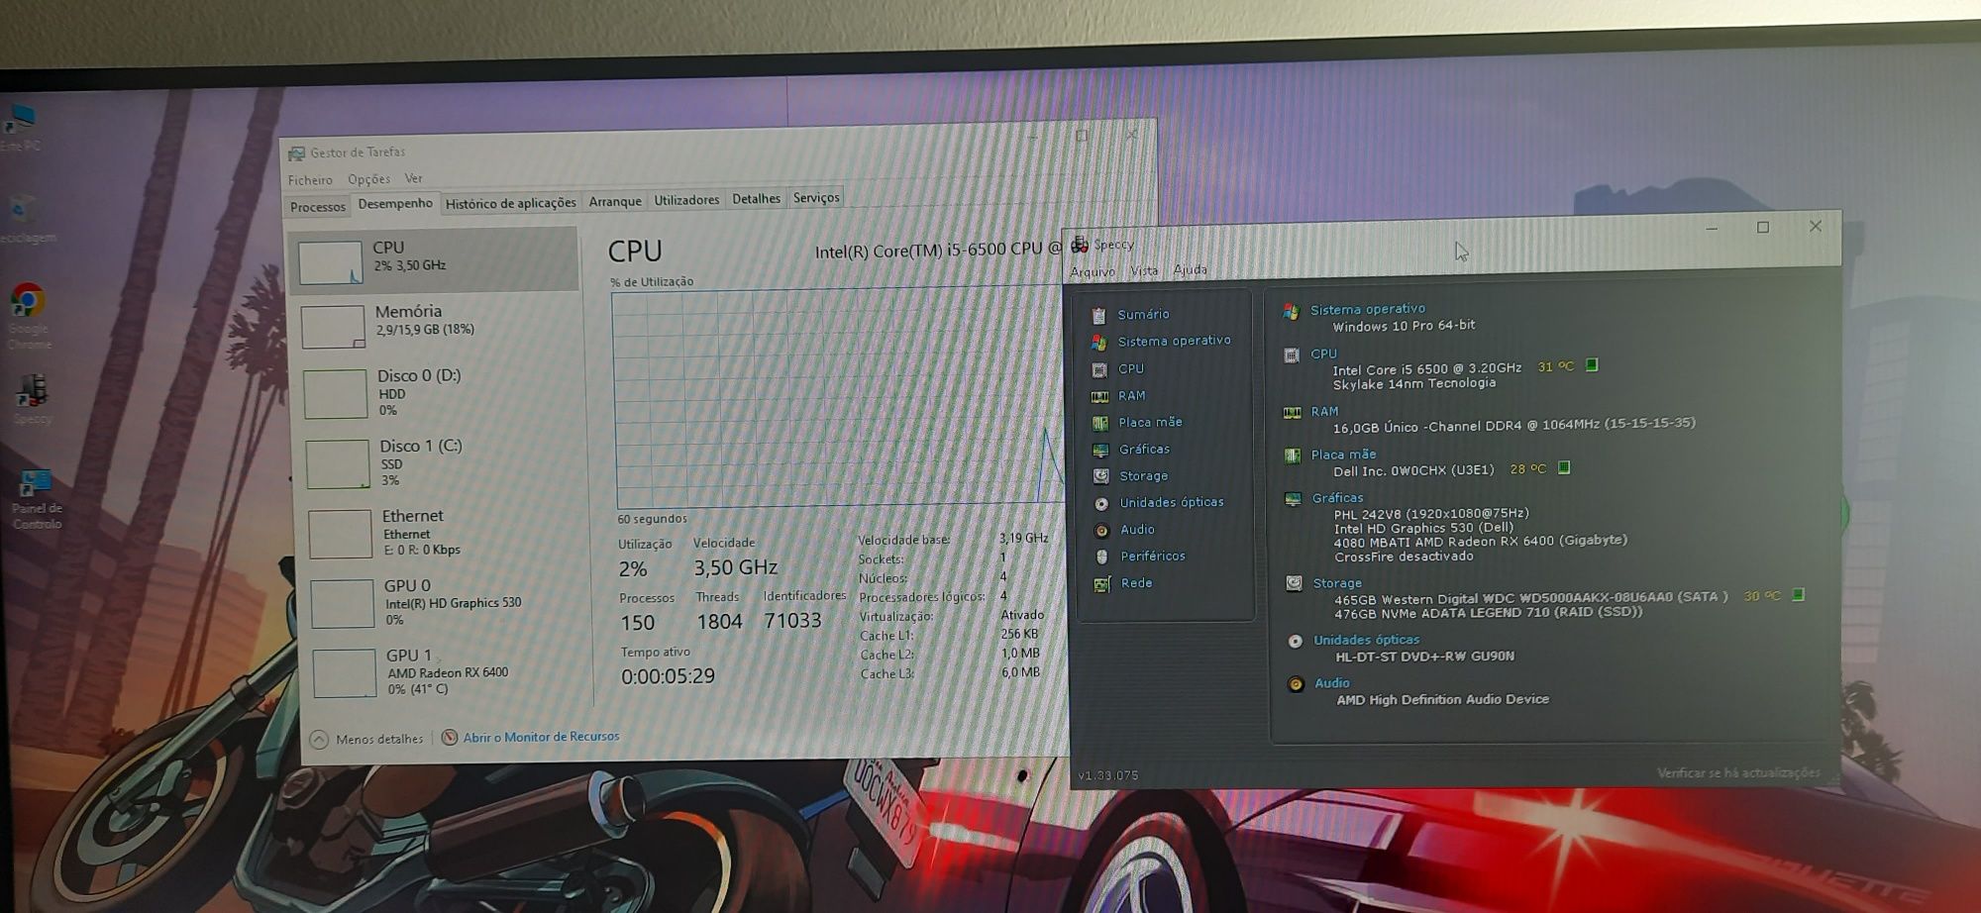
Task: Open the Ficheiro menu in Task Manager
Action: click(x=310, y=180)
